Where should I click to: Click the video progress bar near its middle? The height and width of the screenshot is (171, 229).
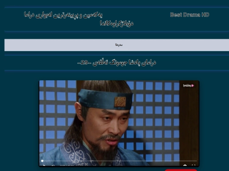pyautogui.click(x=119, y=161)
